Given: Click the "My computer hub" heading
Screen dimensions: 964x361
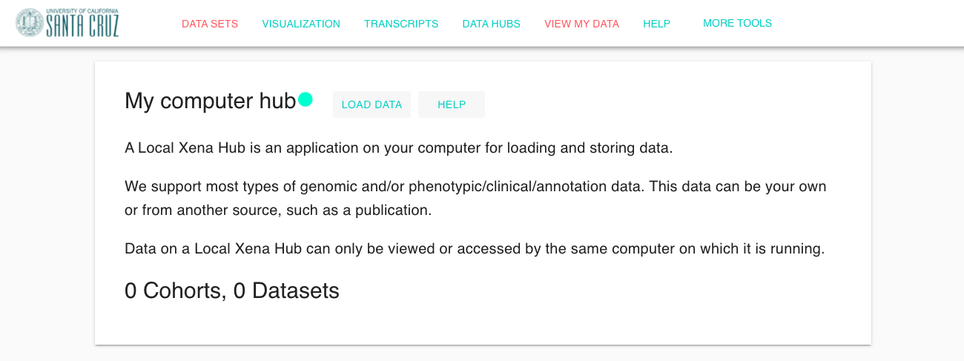Looking at the screenshot, I should tap(210, 101).
